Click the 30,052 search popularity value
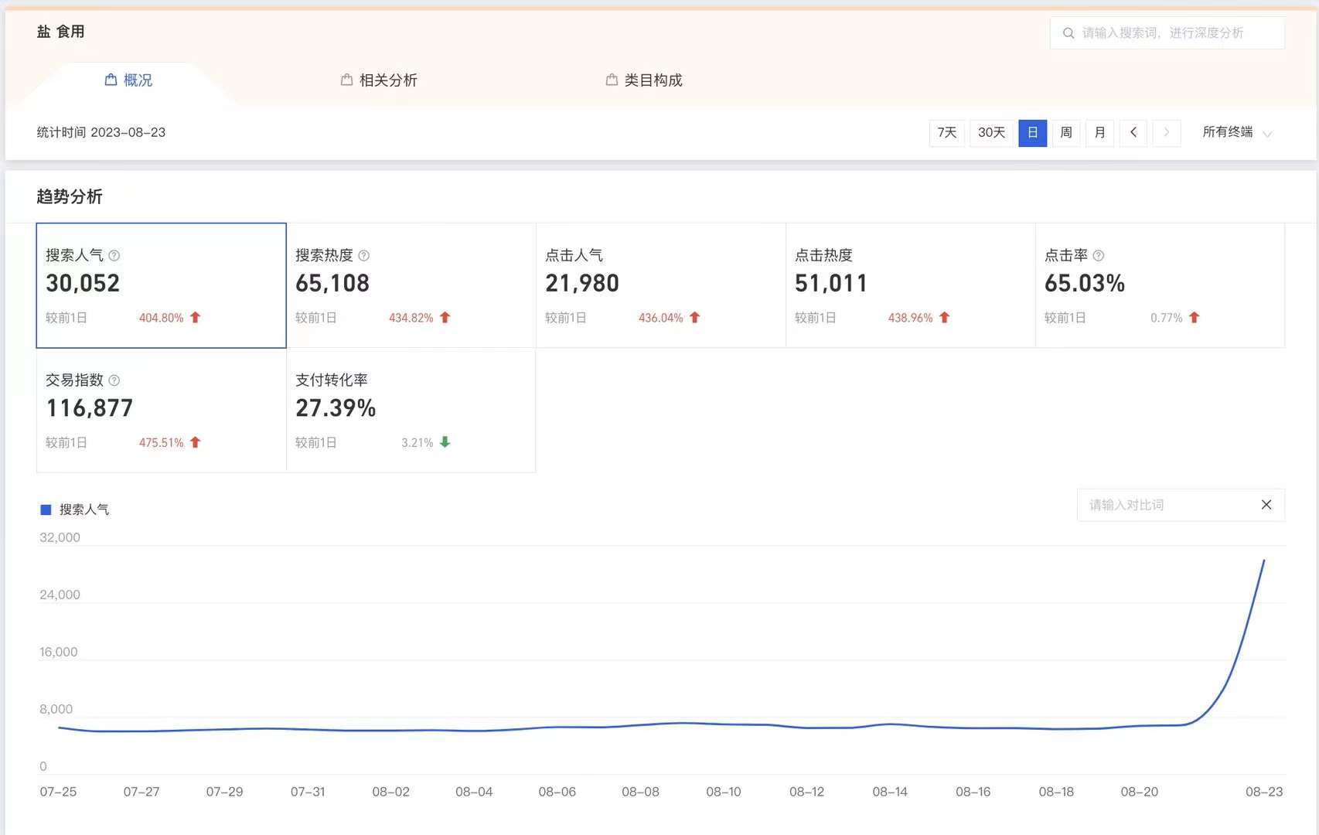 click(x=83, y=284)
